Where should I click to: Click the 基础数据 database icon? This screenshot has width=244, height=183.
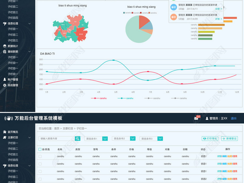pyautogui.click(x=5, y=52)
